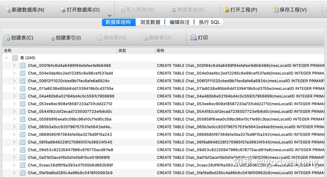The width and height of the screenshot is (327, 177).
Task: Click table icon of Chat_053ee8ec908e18587233a737cdd22710
Action: pos(23,104)
